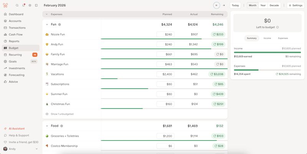
Task: Toggle rollover on Andy Fun $199 remaining
Action: [x=218, y=44]
